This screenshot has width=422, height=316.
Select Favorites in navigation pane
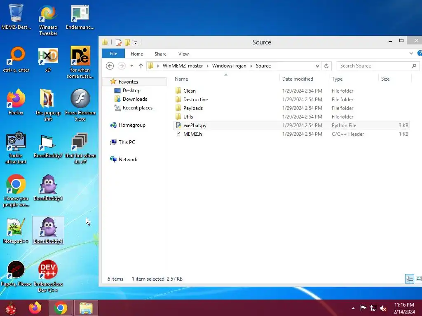(135, 82)
